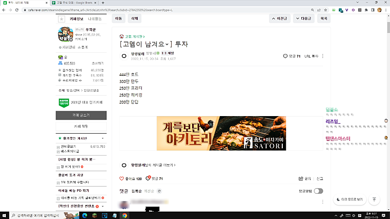The width and height of the screenshot is (390, 219).
Task: Click the cafe favorite star icon
Action: tap(61, 19)
